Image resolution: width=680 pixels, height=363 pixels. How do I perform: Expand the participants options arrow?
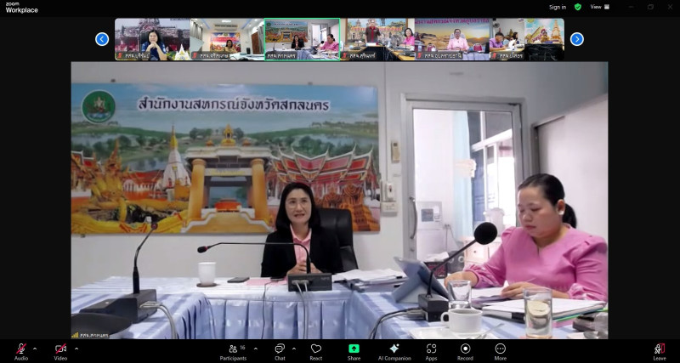[255, 348]
